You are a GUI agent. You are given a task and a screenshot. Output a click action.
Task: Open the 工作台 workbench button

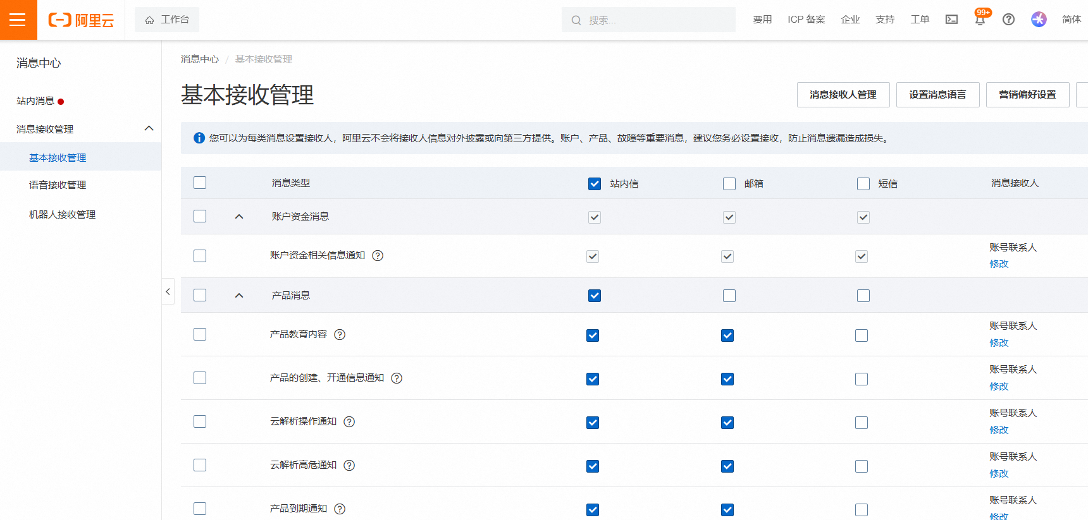pyautogui.click(x=167, y=20)
